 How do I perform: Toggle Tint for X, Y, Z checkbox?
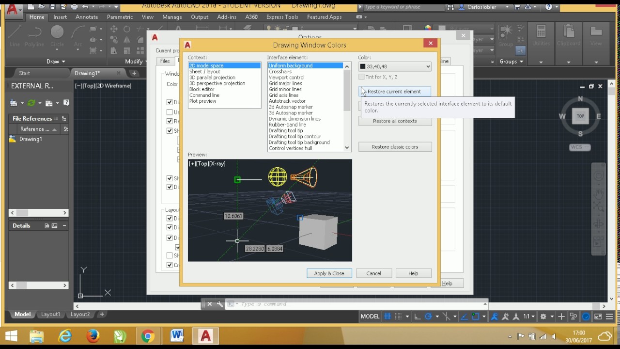point(361,77)
